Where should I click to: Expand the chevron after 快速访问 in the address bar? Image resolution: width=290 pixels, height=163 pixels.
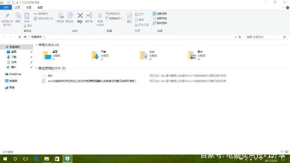[44, 37]
